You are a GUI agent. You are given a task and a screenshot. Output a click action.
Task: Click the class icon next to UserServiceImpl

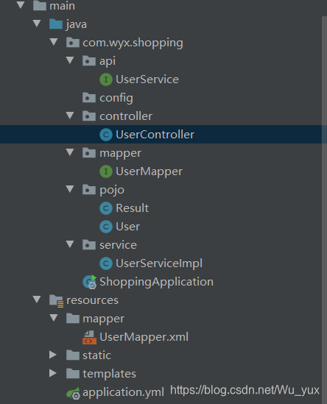[x=106, y=263]
